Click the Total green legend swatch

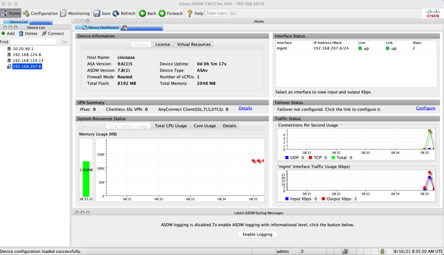tap(333, 157)
